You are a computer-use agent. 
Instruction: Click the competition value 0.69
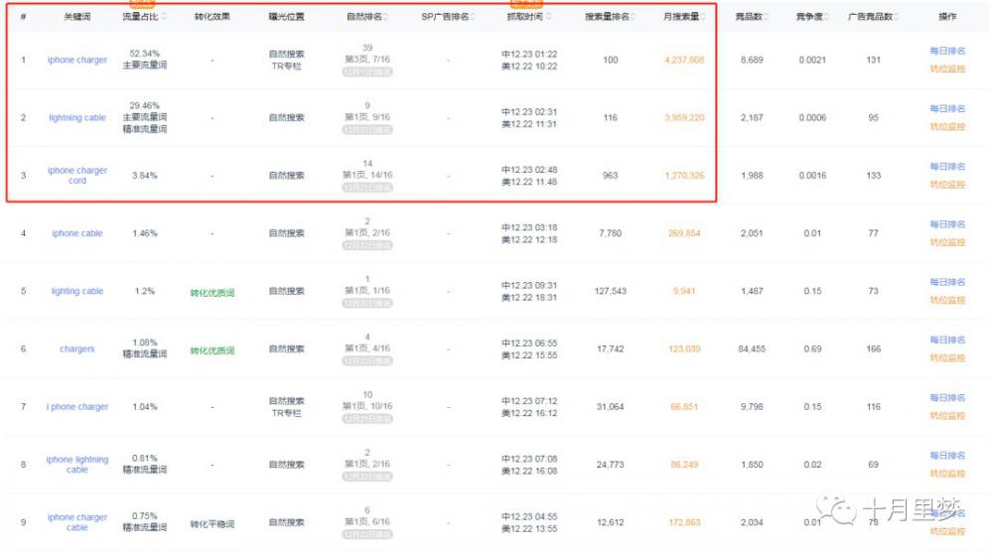tap(812, 348)
